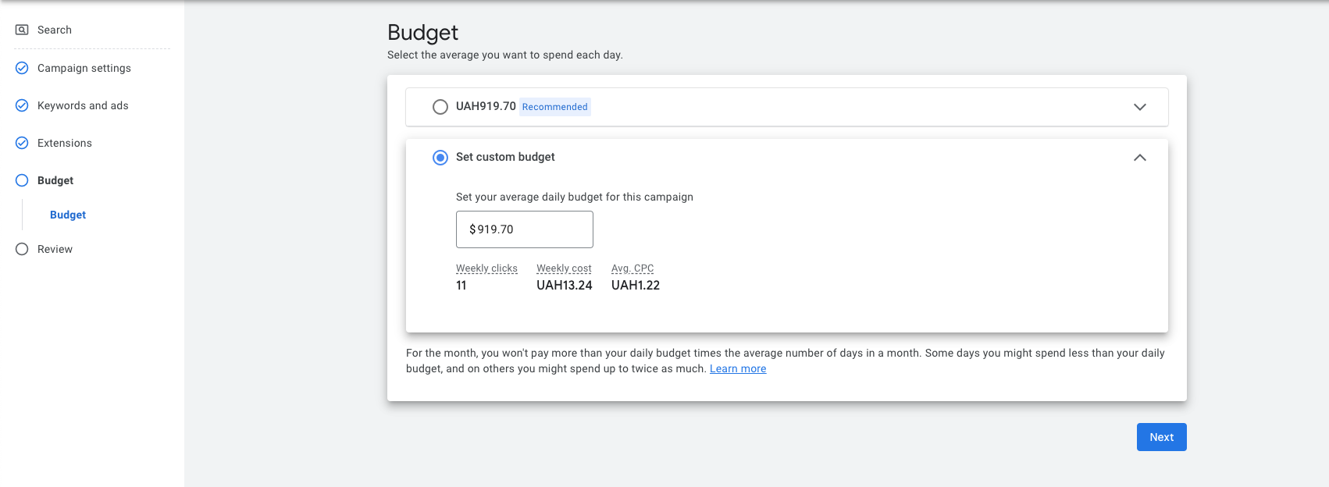Open the Search item in the sidebar

pos(55,30)
